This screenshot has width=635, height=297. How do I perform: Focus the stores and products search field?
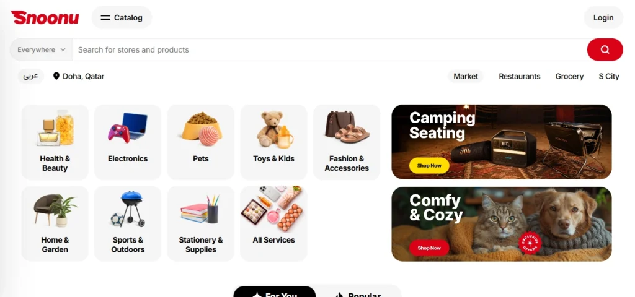[329, 49]
